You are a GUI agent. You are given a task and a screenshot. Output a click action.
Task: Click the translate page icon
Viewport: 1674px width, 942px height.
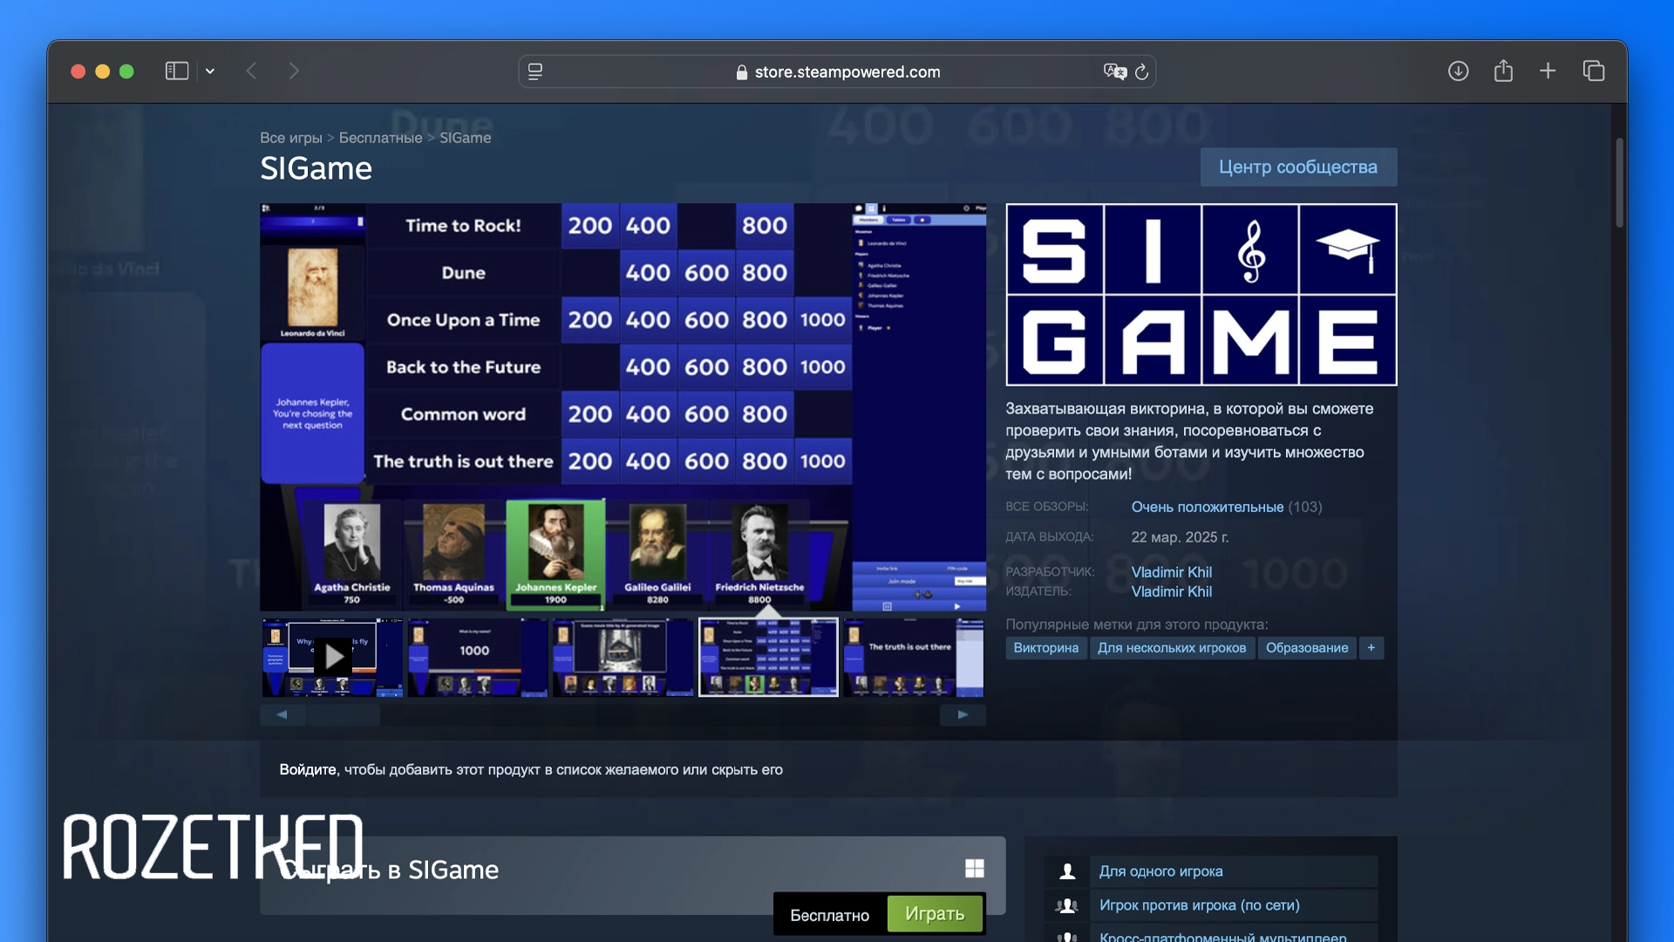1114,72
